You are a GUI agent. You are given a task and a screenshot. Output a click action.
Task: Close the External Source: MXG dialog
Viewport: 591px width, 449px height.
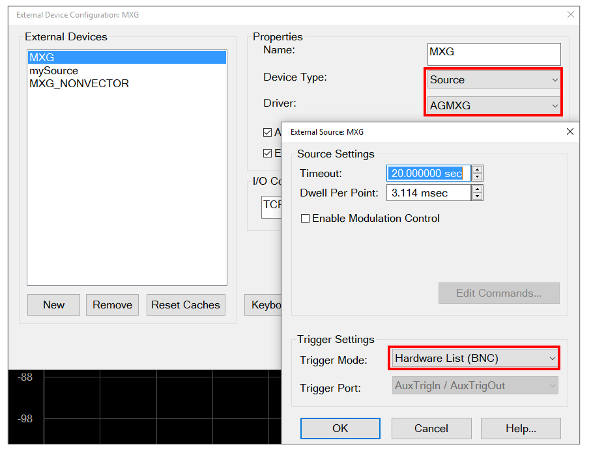click(x=569, y=131)
